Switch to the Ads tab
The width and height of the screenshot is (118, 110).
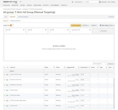[x=6, y=17]
